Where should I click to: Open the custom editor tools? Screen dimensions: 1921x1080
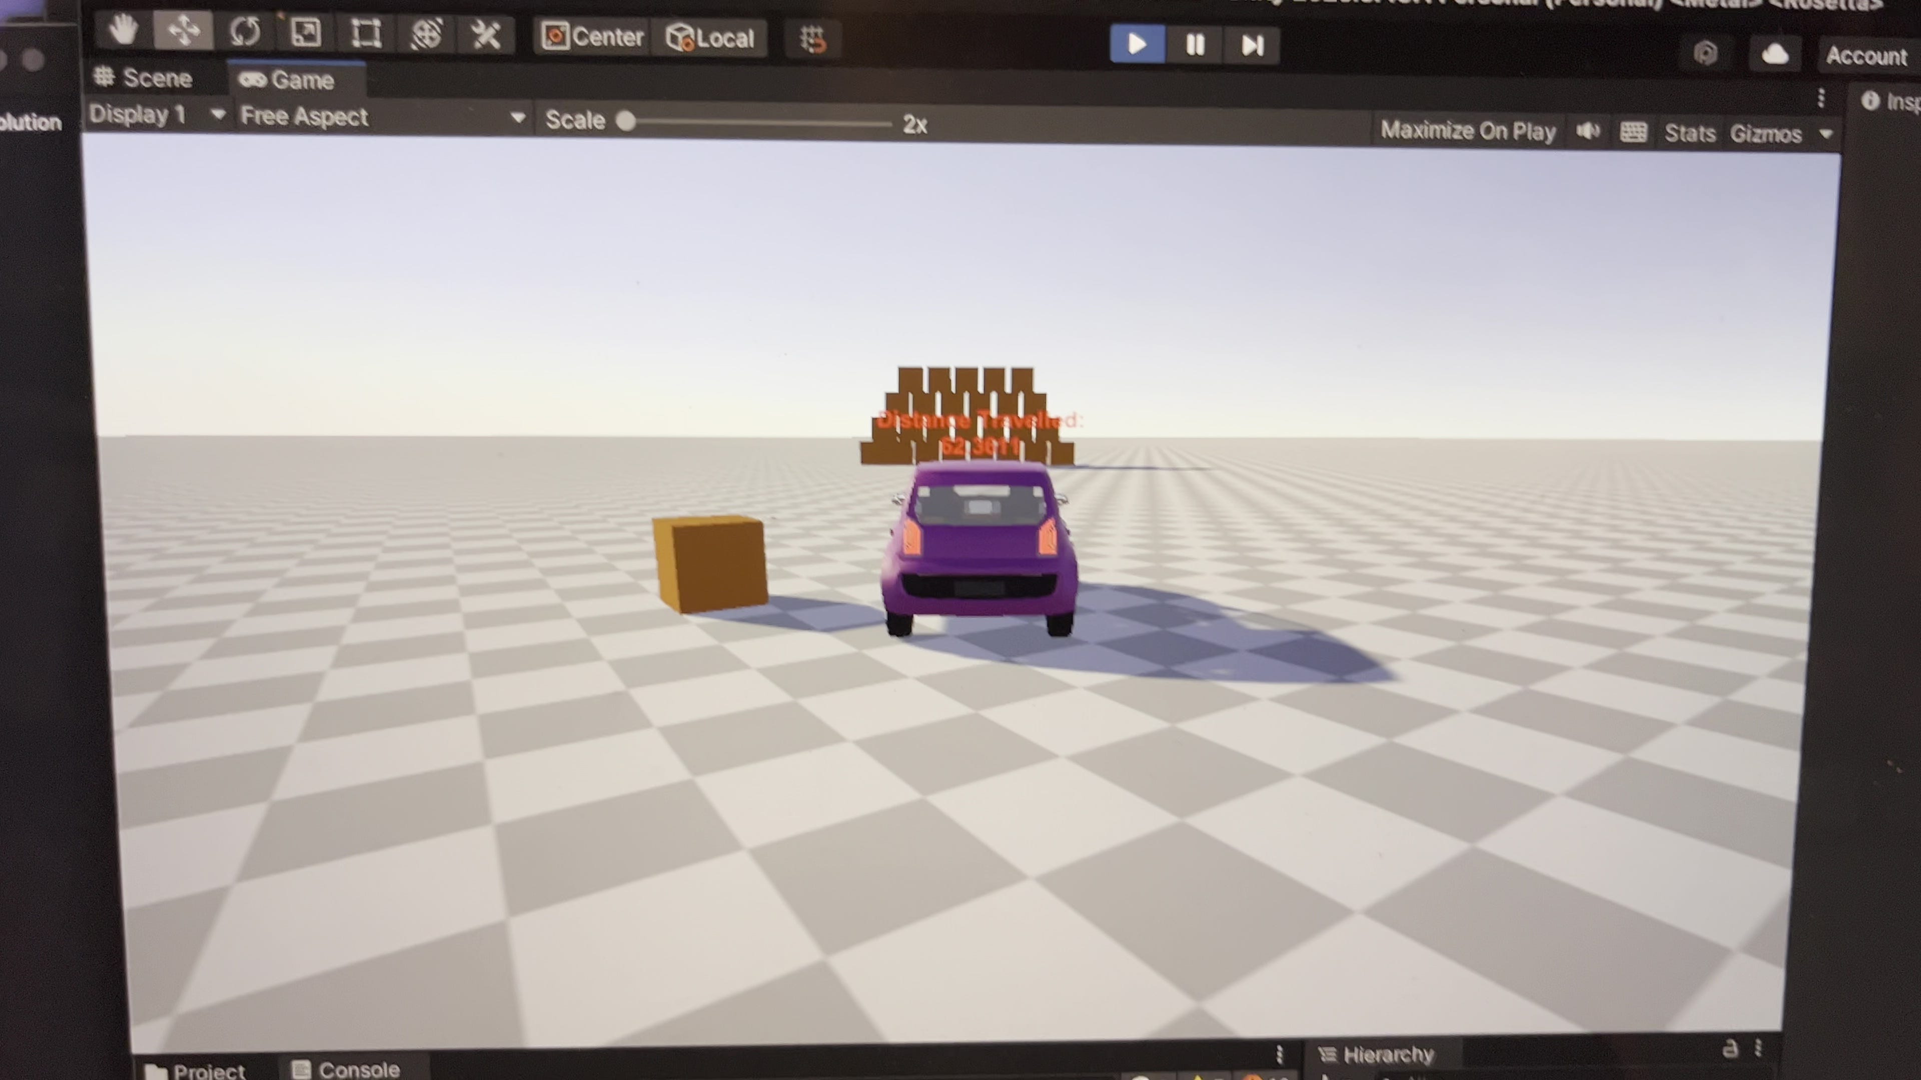(485, 35)
